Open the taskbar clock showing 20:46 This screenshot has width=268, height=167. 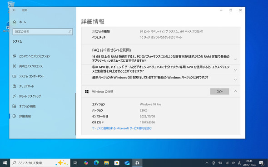coord(249,163)
